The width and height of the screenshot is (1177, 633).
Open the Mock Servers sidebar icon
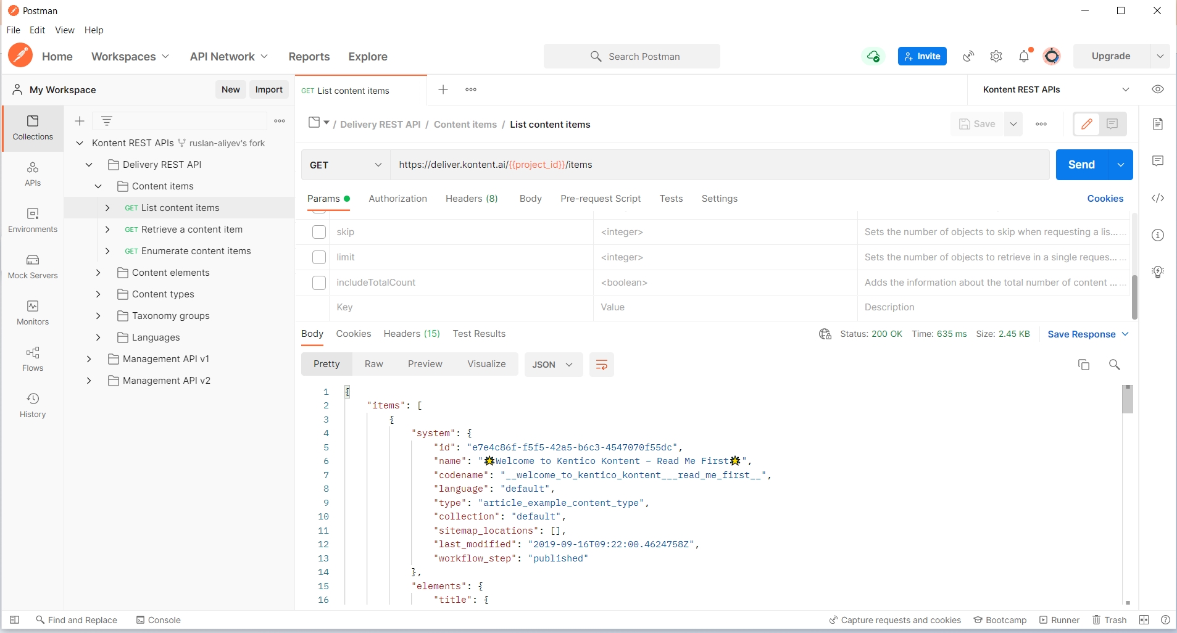tap(33, 267)
